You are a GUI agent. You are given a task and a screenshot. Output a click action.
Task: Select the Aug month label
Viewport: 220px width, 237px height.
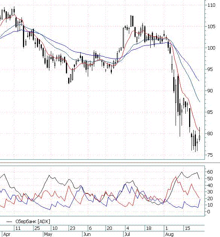pos(169,234)
